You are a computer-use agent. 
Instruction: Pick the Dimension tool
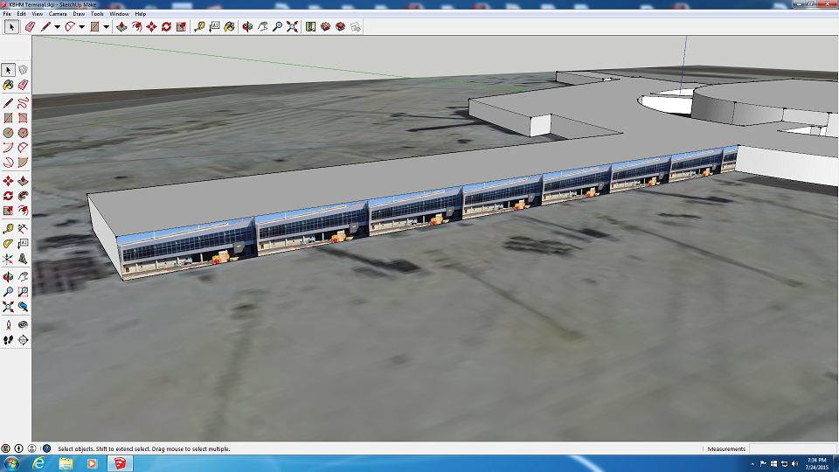coord(23,228)
